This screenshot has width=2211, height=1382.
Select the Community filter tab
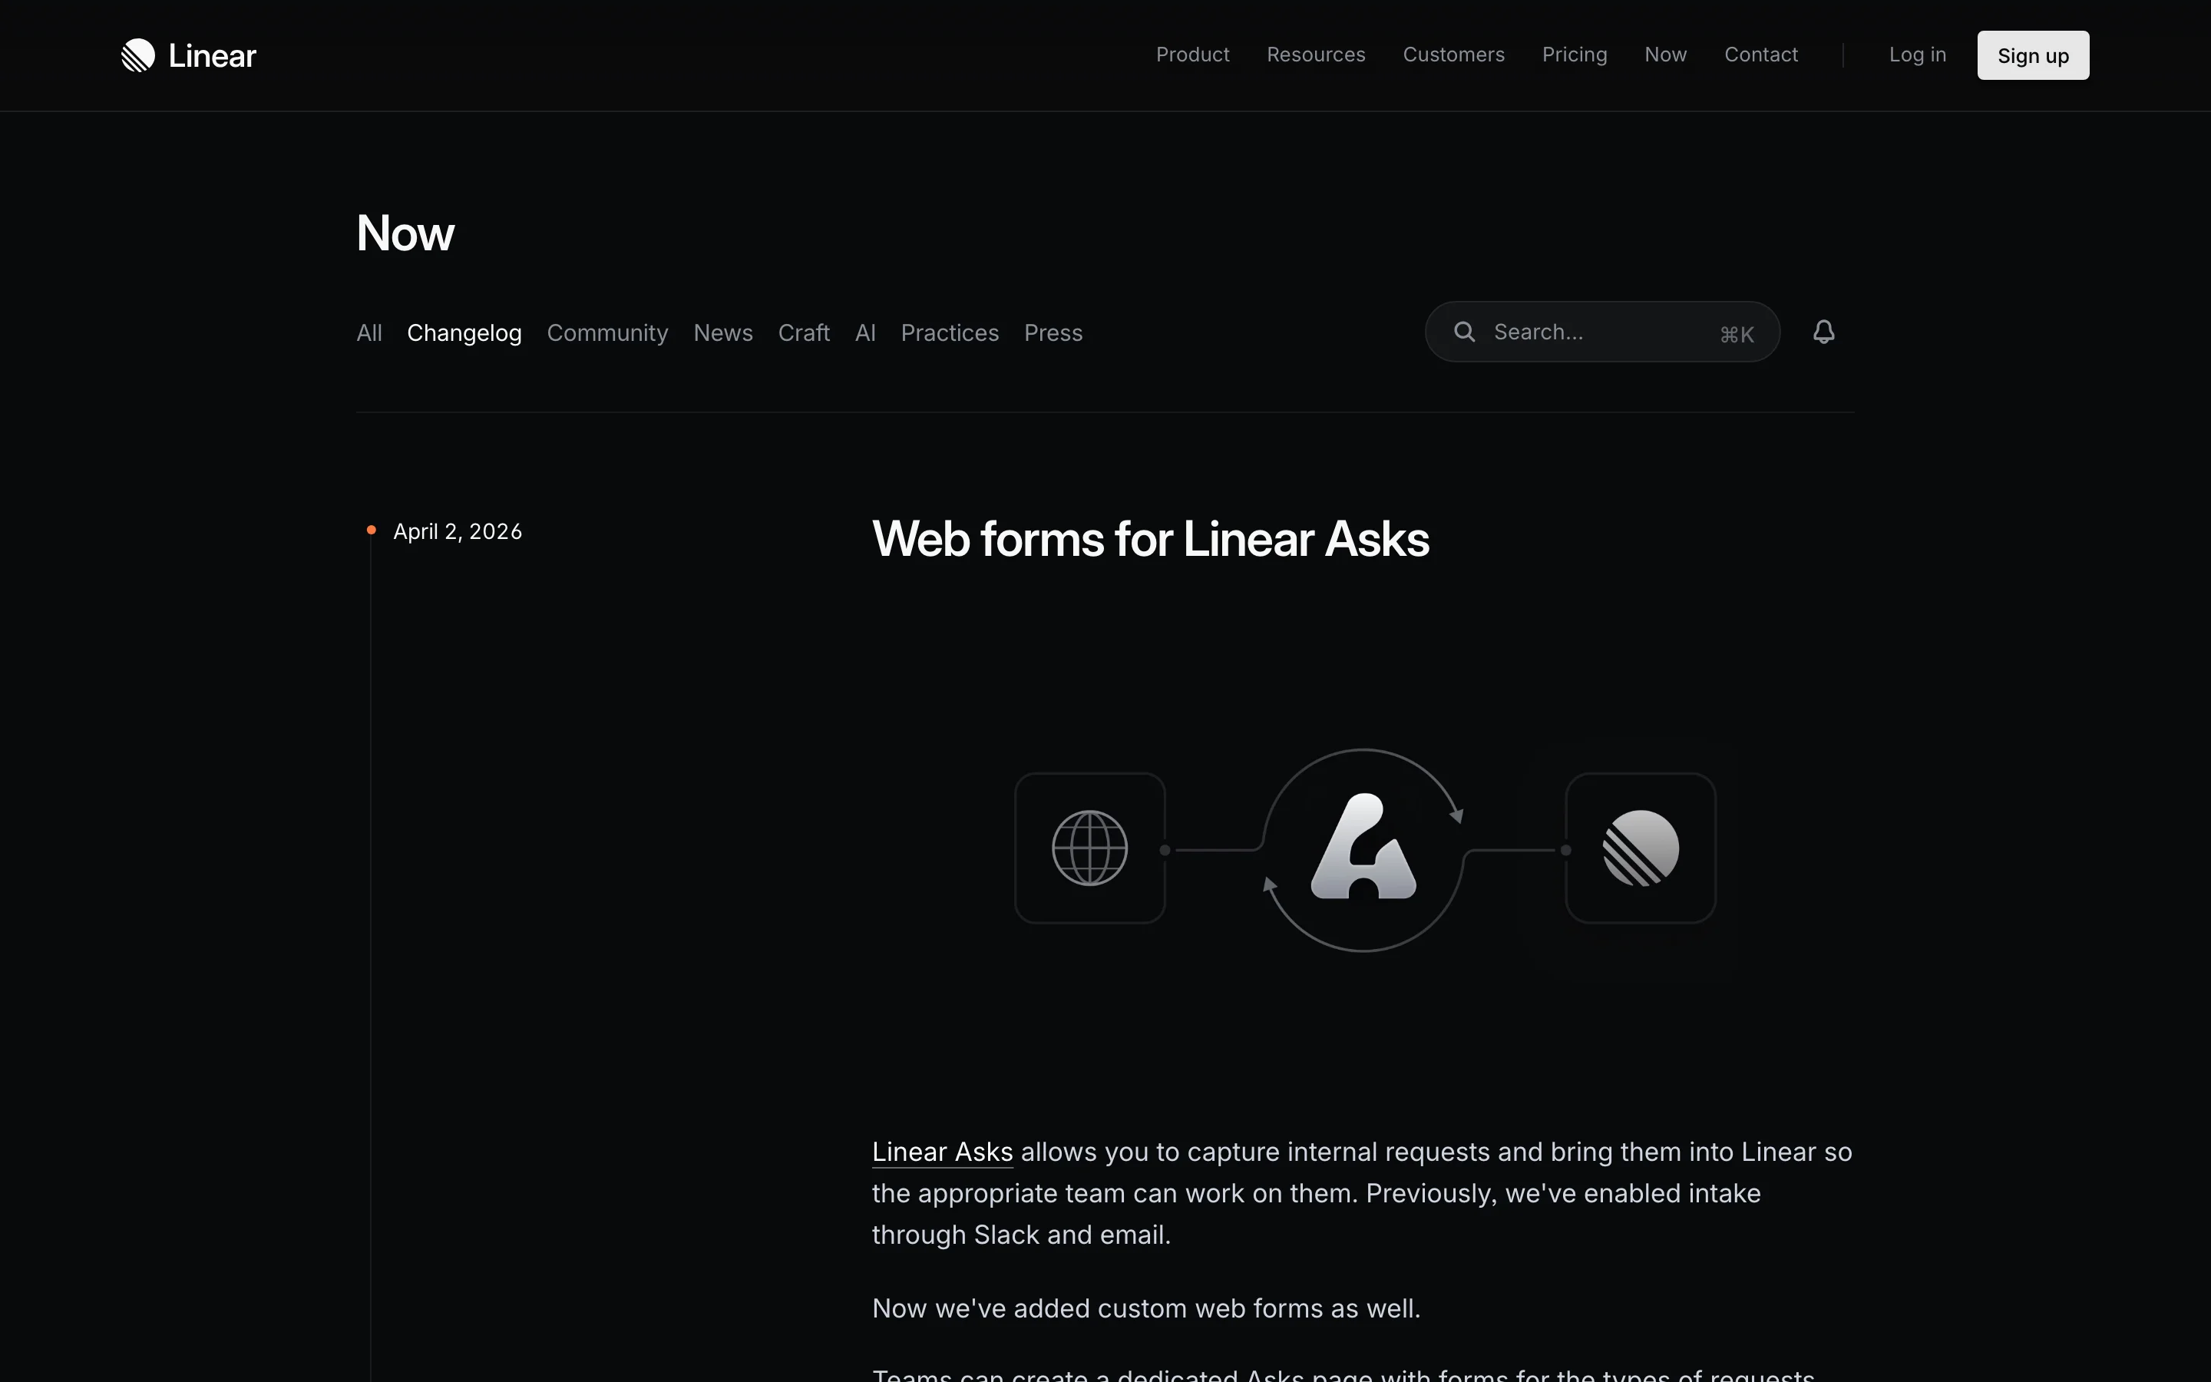606,332
